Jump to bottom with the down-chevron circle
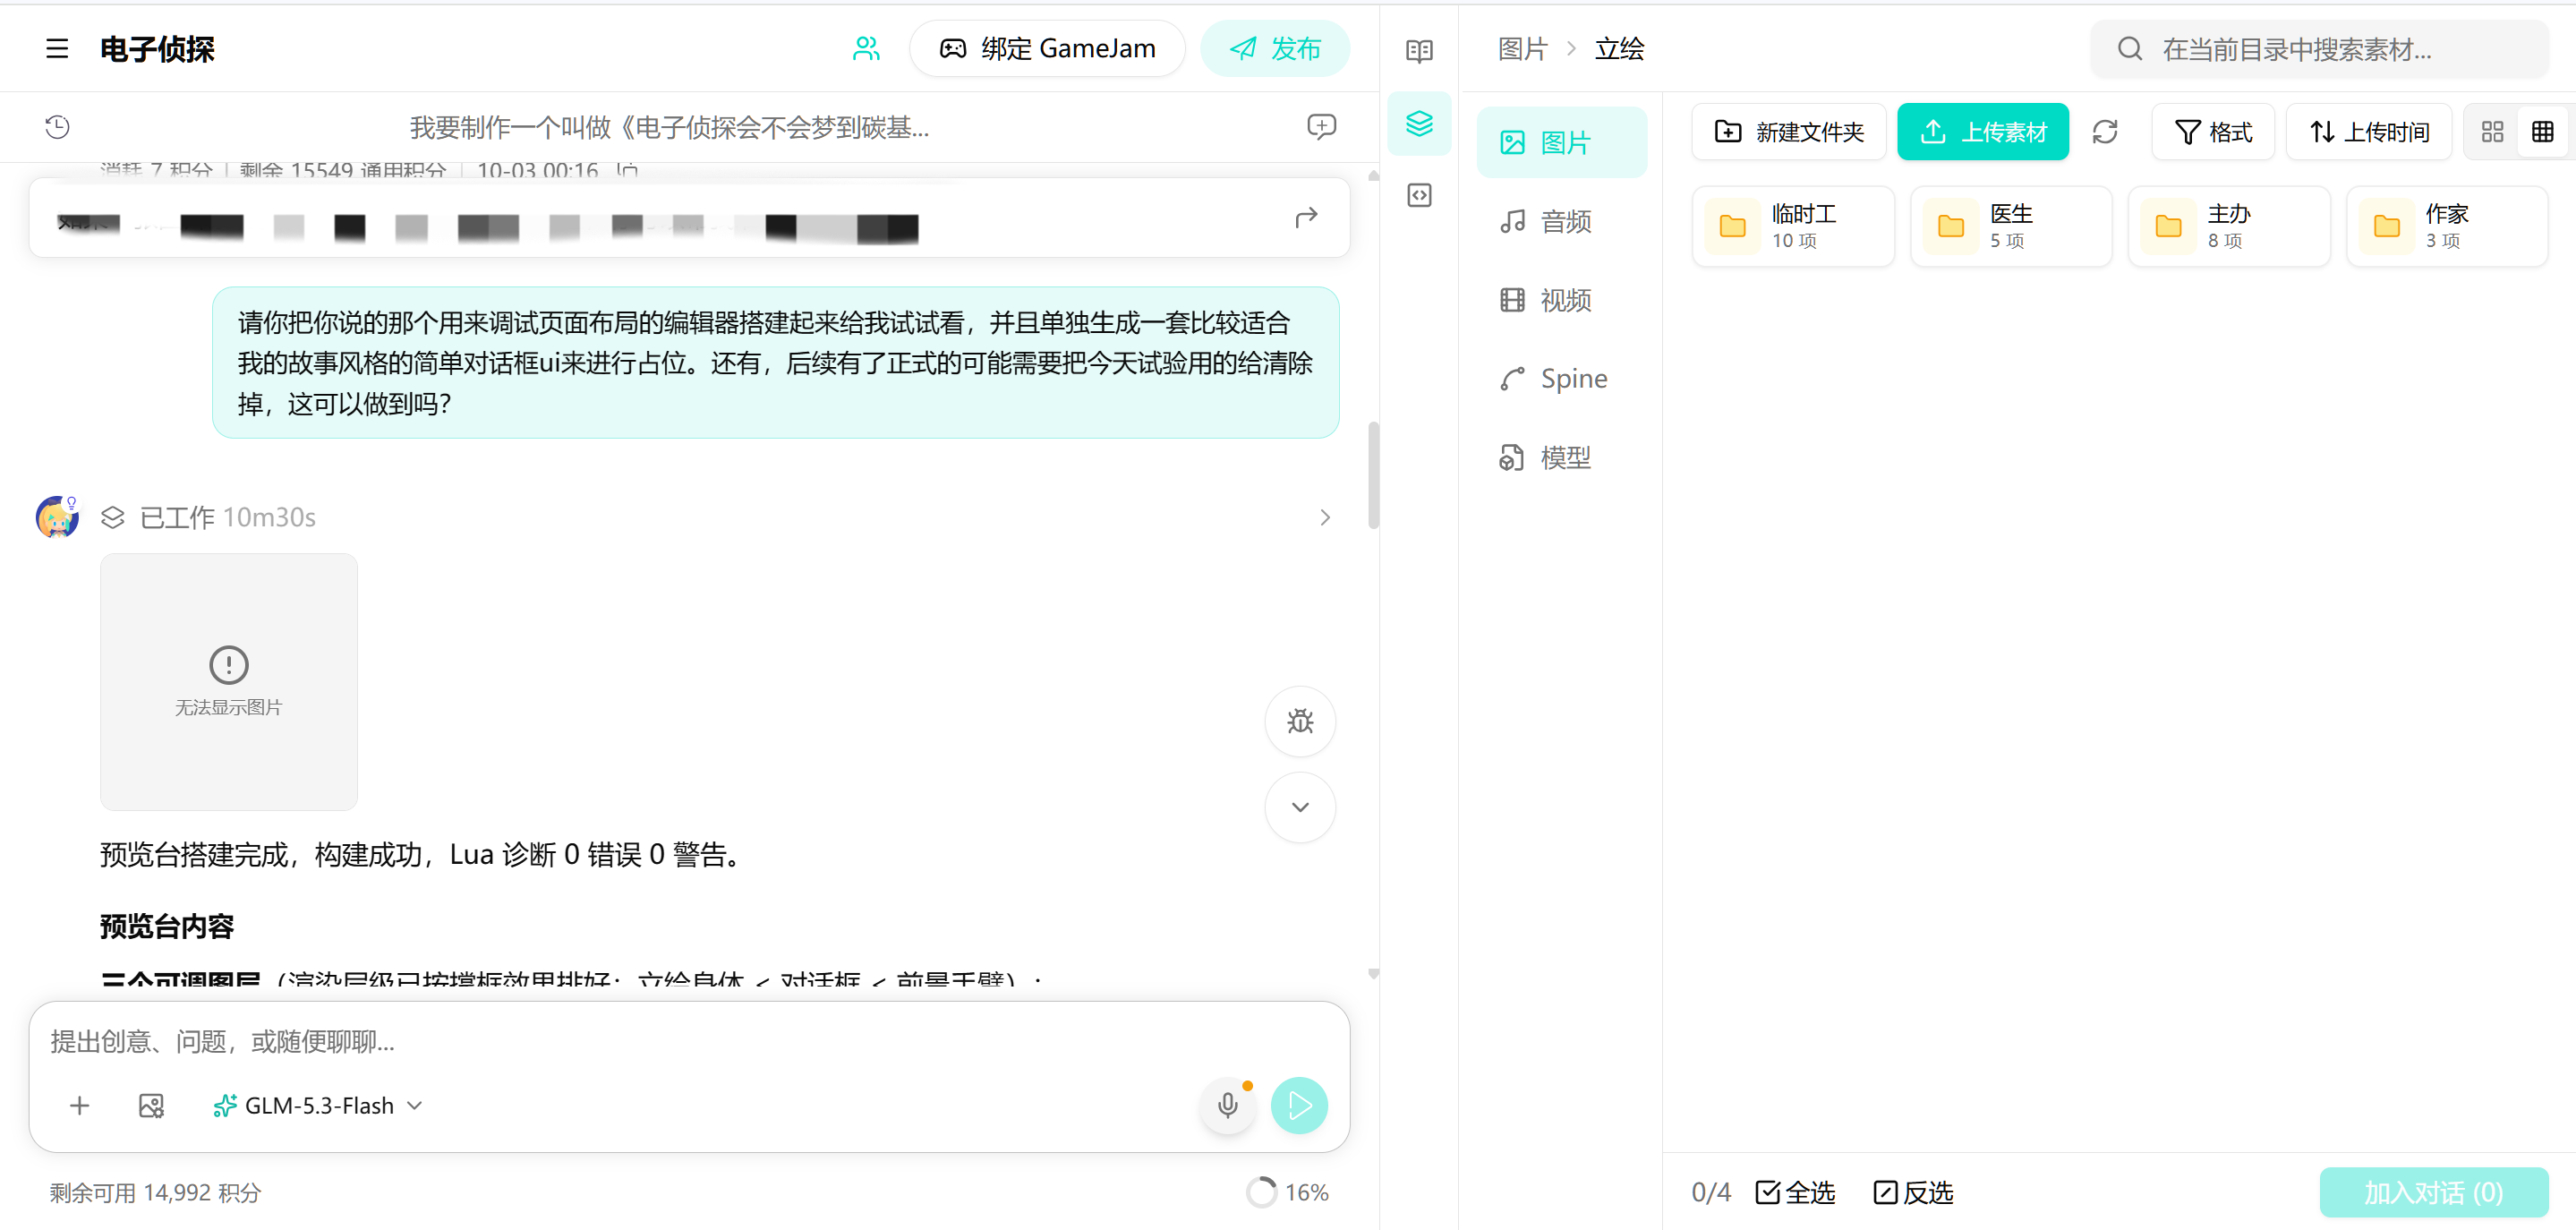 coord(1300,807)
